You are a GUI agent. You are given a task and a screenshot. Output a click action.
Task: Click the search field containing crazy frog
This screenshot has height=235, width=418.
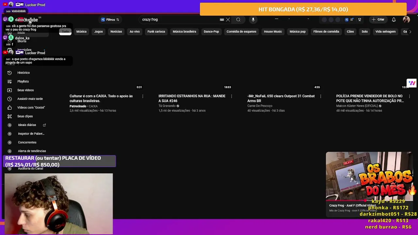pos(180,20)
